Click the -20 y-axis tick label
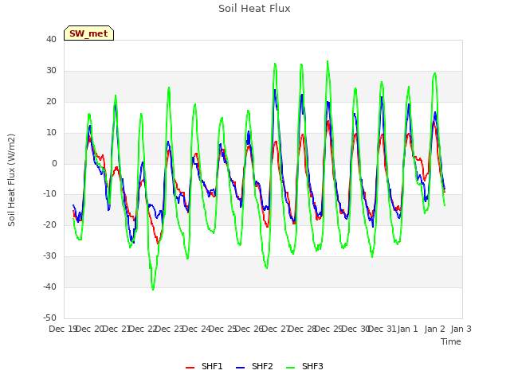The width and height of the screenshot is (510, 382). [x=49, y=224]
